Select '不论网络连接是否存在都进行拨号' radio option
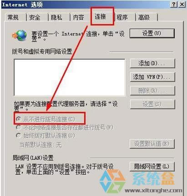Screen dimensions: 187x196 tap(19, 128)
